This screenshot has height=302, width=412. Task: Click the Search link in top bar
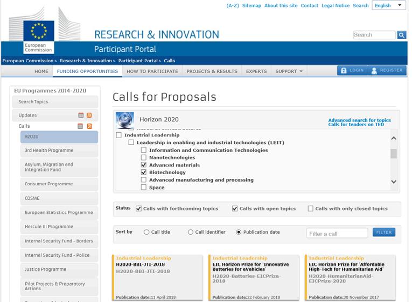[x=360, y=5]
